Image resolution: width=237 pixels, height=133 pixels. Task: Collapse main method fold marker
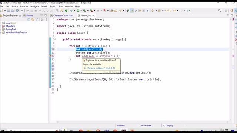56,39
